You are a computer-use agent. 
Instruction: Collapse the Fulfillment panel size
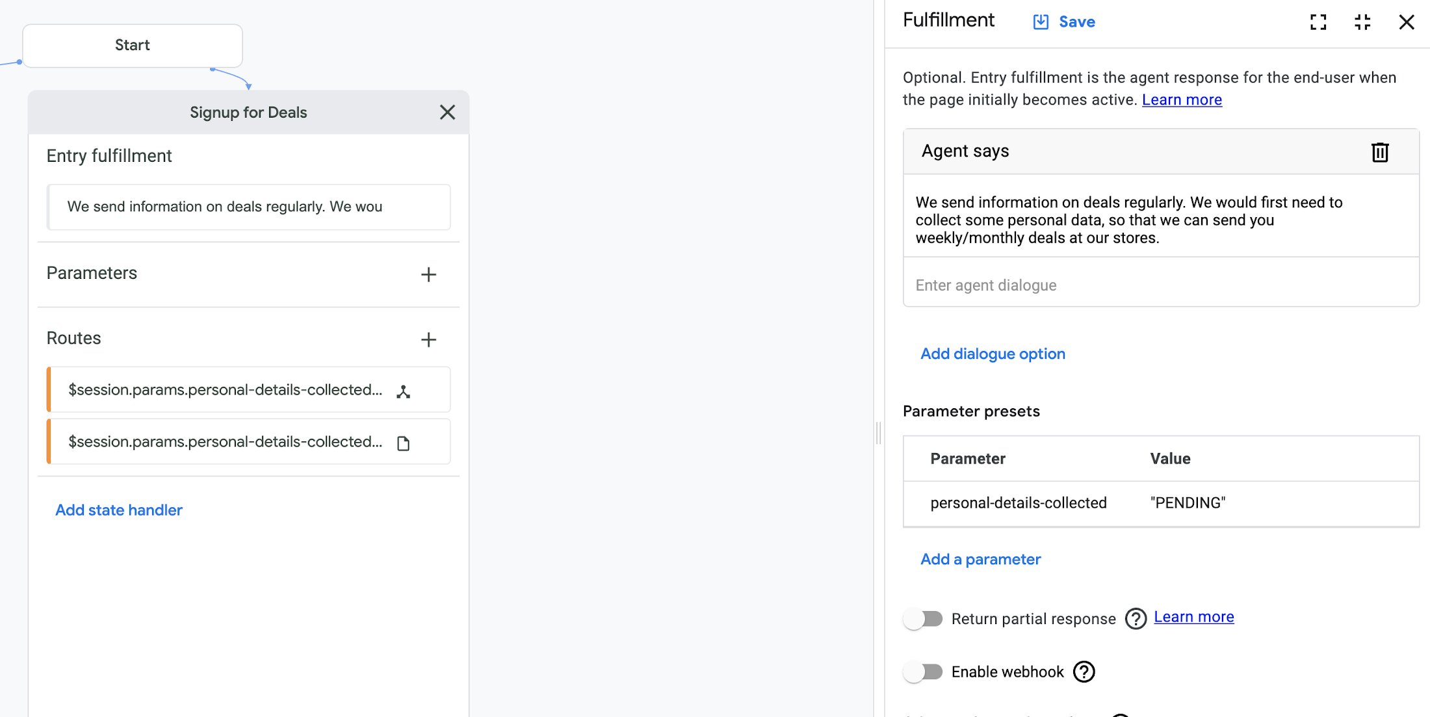[1362, 22]
